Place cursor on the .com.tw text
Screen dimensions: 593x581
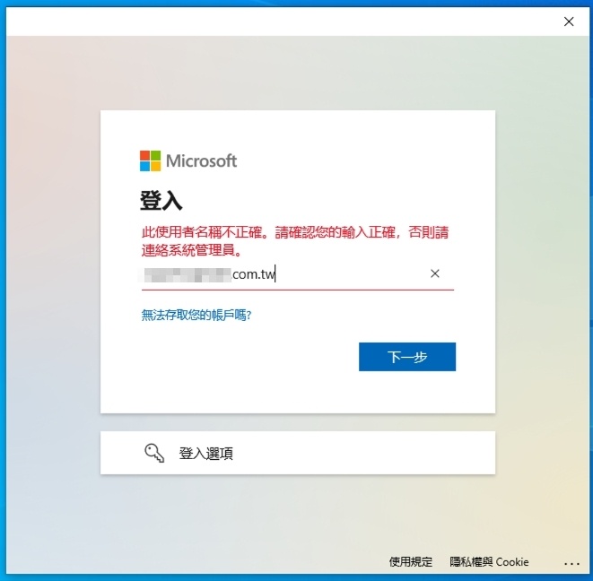253,274
